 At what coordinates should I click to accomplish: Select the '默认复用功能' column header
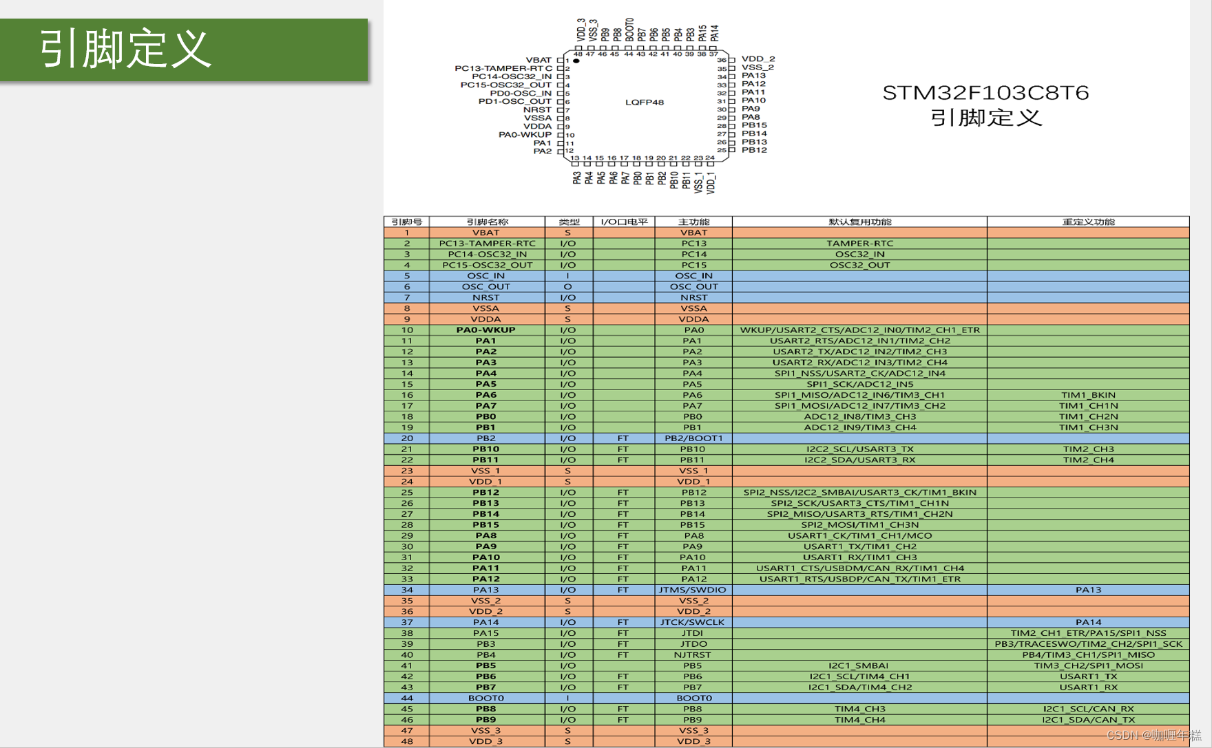859,222
